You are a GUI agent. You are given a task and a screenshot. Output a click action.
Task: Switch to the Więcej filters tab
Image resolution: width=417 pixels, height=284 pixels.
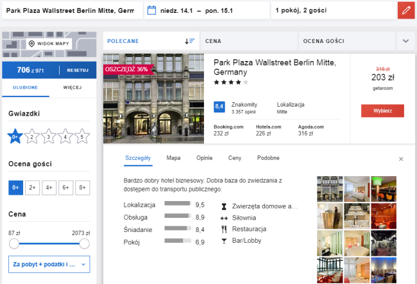pyautogui.click(x=72, y=87)
